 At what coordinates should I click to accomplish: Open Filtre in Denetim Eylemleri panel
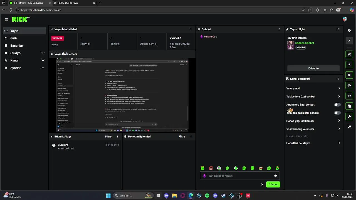click(182, 136)
